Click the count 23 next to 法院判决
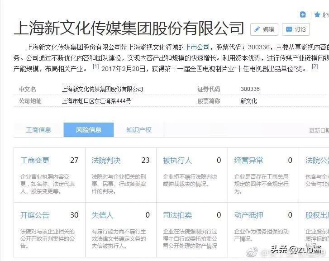Viewport: 329px width, 261px height. [x=145, y=160]
